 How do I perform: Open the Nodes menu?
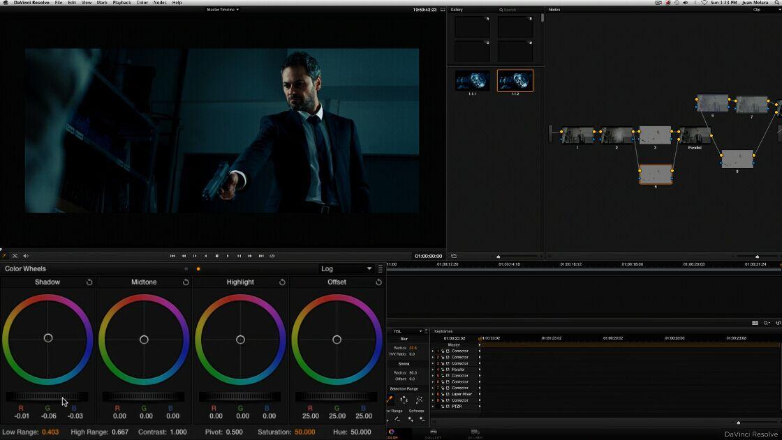click(160, 3)
